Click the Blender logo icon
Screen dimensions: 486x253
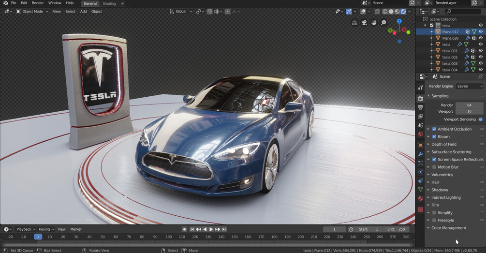5,3
